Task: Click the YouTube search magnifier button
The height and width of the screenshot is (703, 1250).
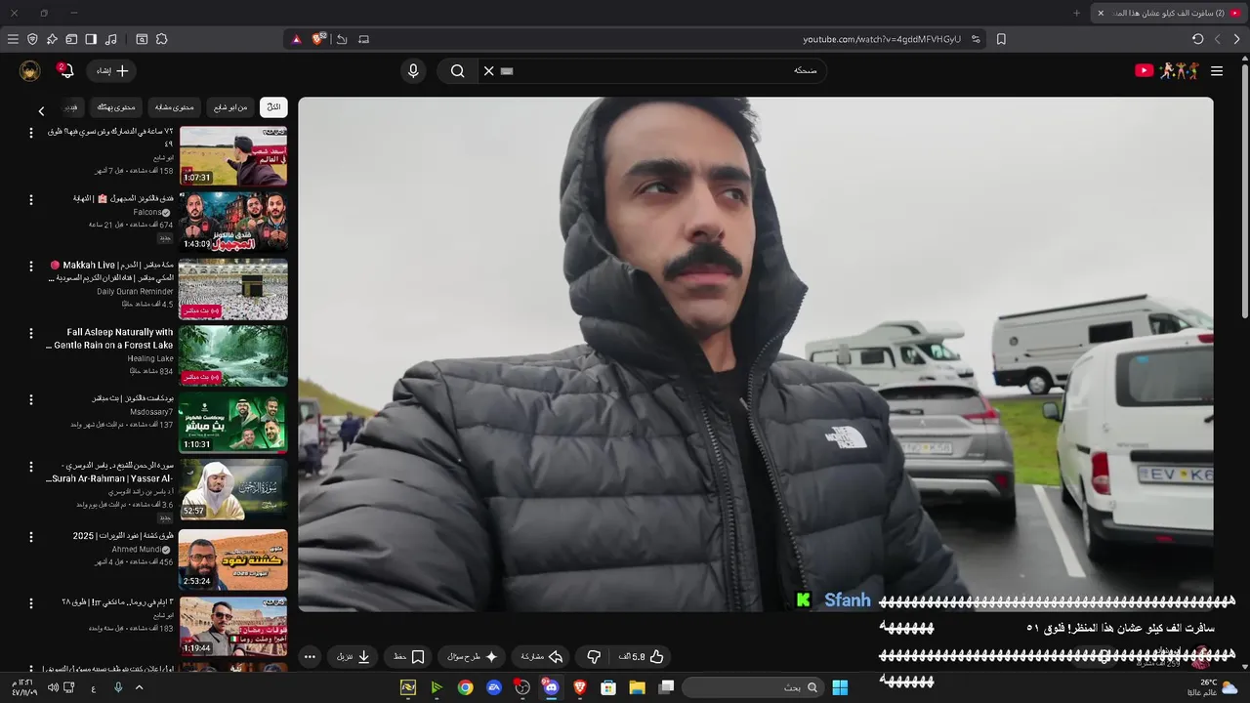Action: point(457,70)
